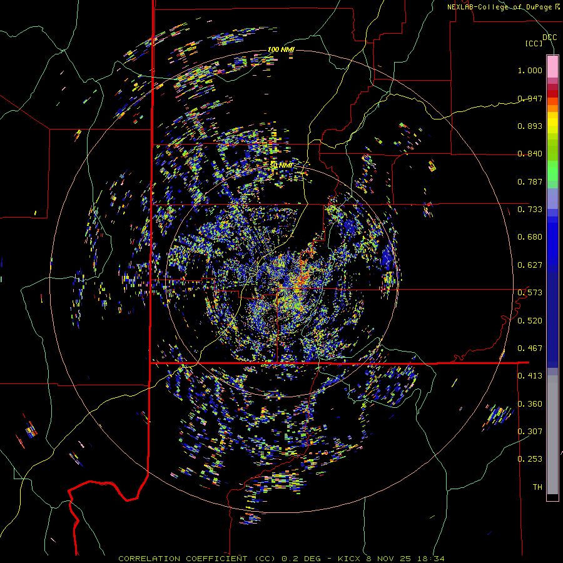Click the 18:34 timestamp
The width and height of the screenshot is (563, 563).
[x=431, y=559]
